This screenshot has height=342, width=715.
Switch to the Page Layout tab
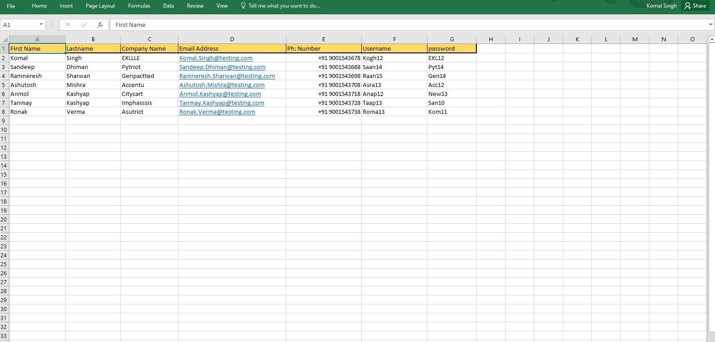point(100,6)
